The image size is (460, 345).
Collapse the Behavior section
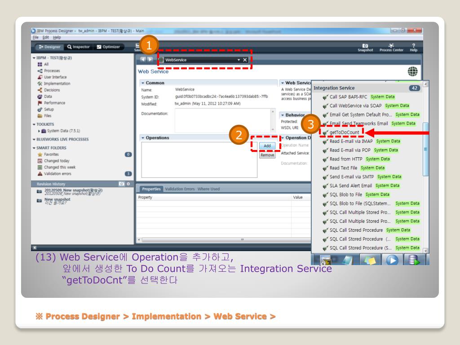click(283, 115)
